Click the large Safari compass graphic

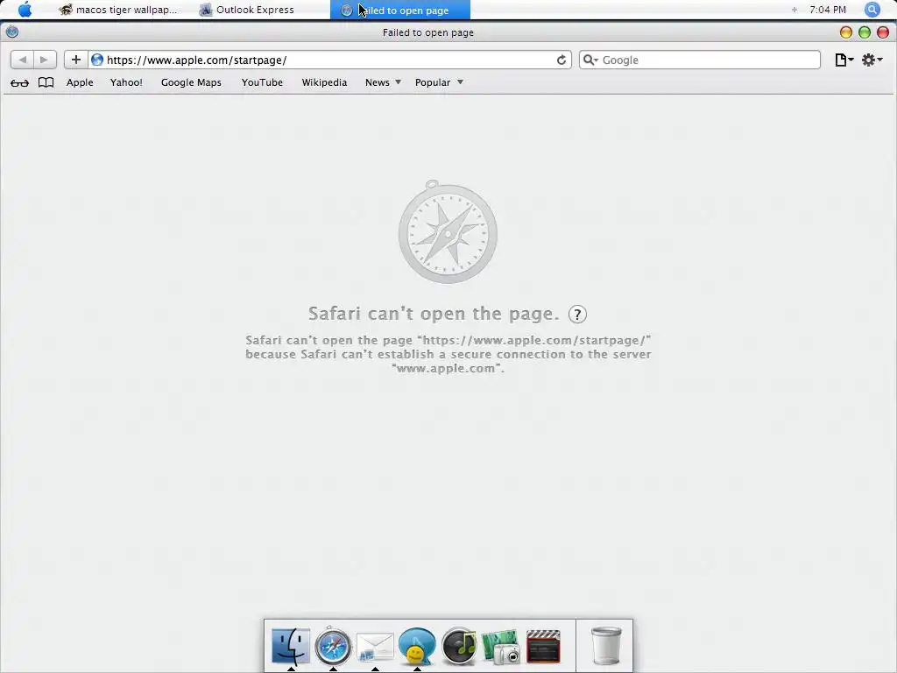tap(448, 231)
